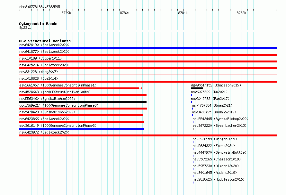Image resolution: width=286 pixels, height=195 pixels.
Task: Select the red dgv1369e214 variant bar
Action: (83, 109)
